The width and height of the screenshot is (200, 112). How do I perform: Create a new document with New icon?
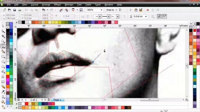[4, 10]
